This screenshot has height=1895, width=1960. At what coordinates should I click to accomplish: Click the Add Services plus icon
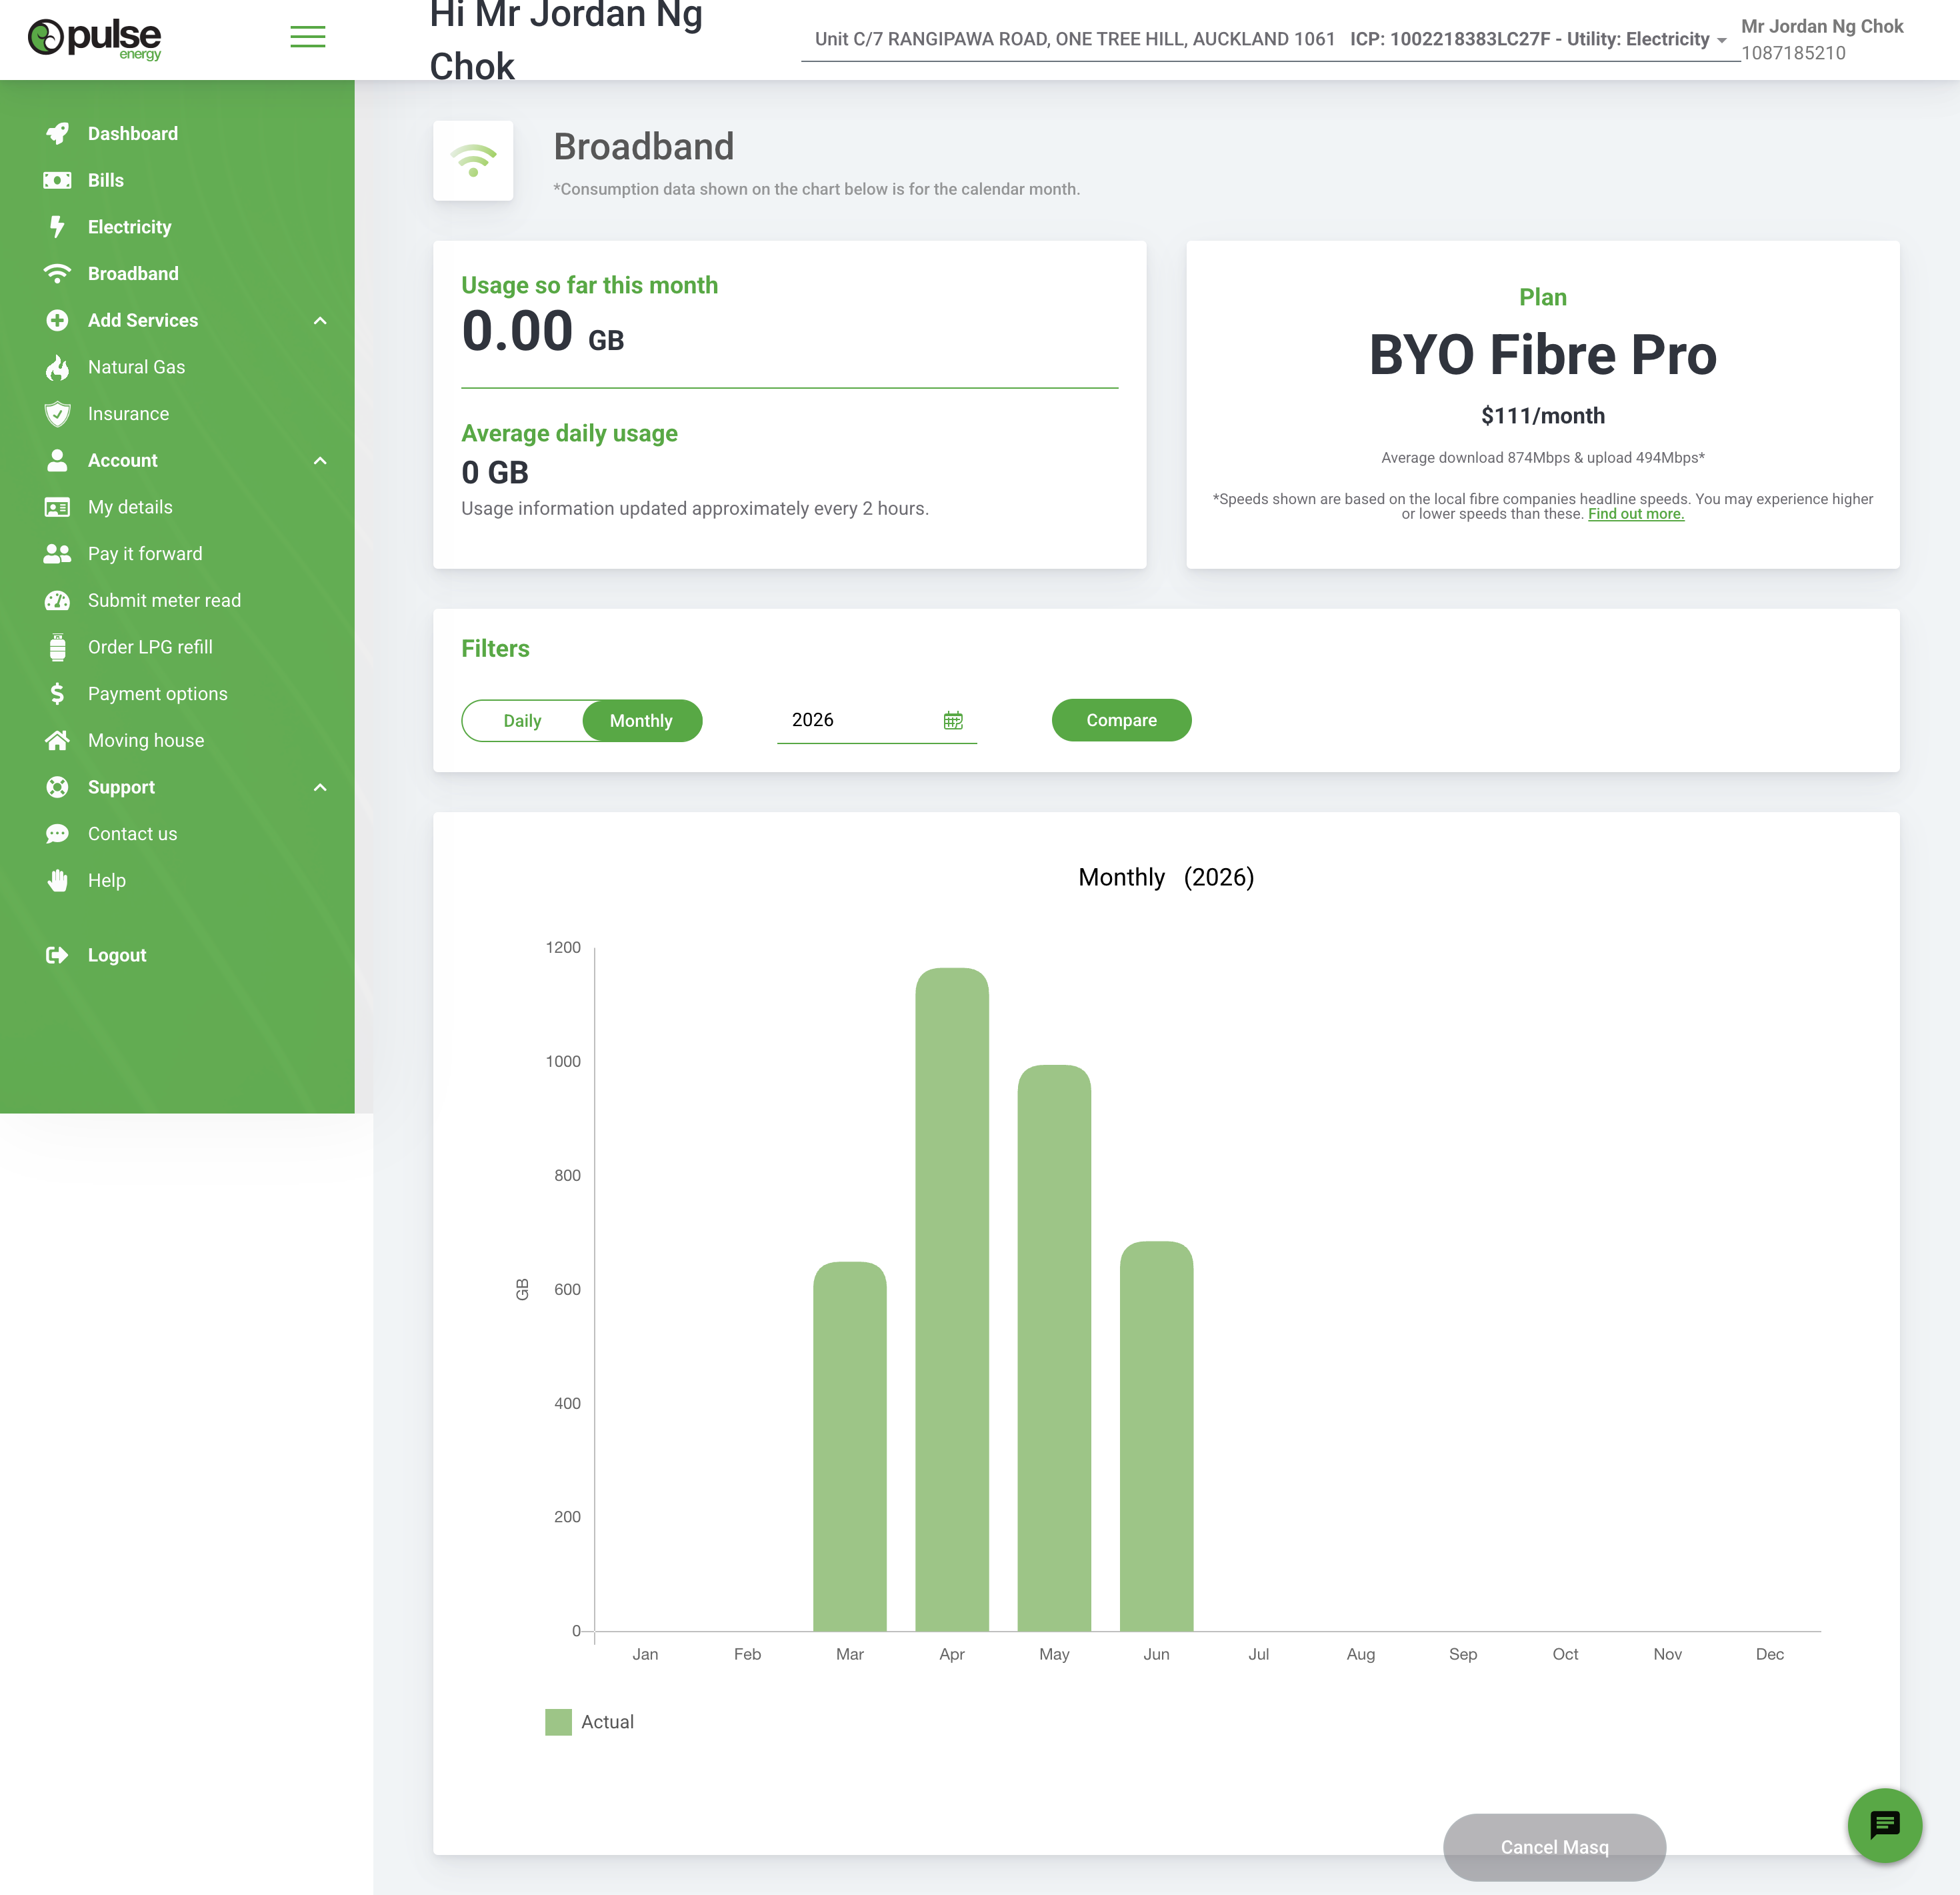pos(57,320)
